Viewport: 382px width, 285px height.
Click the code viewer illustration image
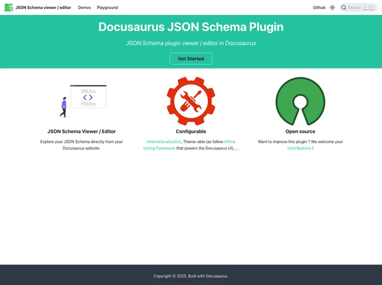pos(83,101)
